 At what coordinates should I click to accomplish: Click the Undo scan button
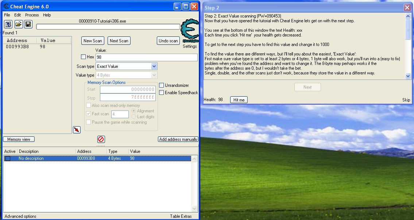click(168, 40)
